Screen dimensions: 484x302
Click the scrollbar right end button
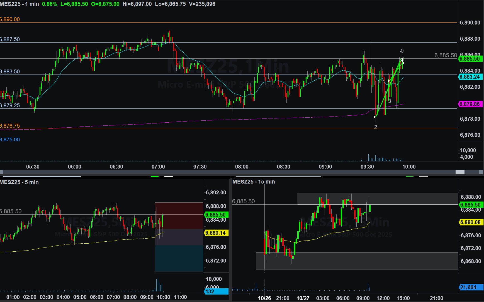481,172
